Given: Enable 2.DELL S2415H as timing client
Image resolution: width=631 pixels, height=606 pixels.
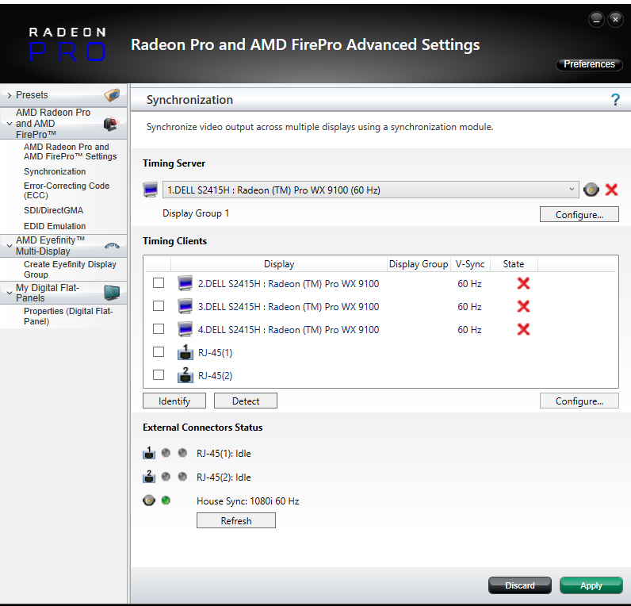Looking at the screenshot, I should tap(159, 283).
